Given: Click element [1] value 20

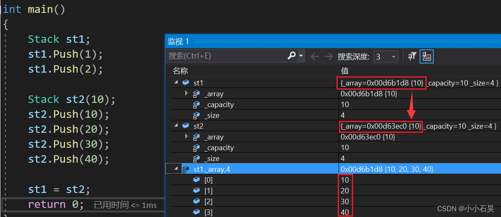Looking at the screenshot, I should (x=345, y=191).
